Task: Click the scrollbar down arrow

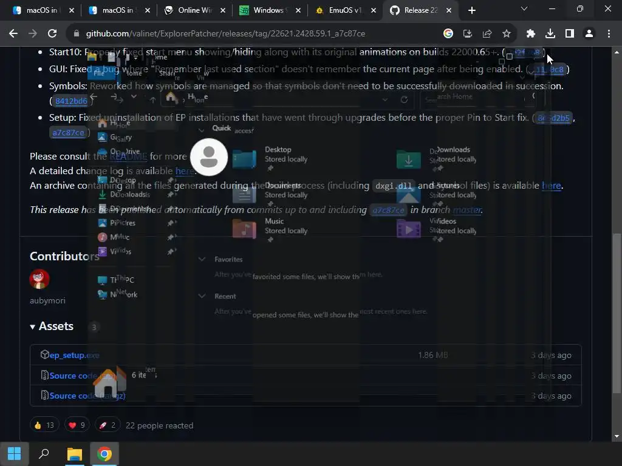Action: 617,436
